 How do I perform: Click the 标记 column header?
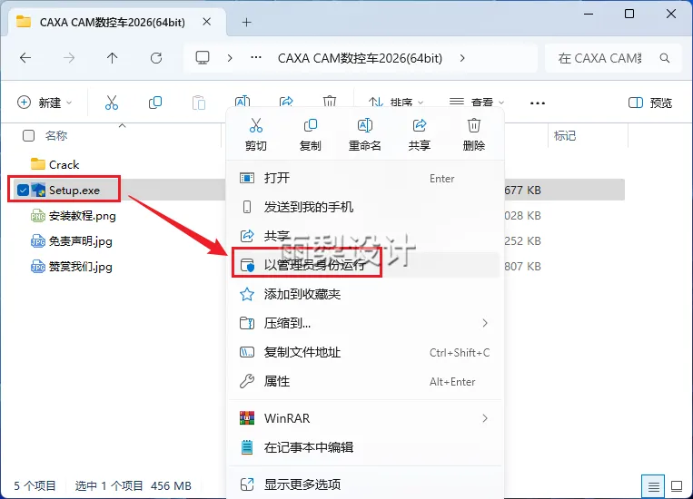click(564, 135)
